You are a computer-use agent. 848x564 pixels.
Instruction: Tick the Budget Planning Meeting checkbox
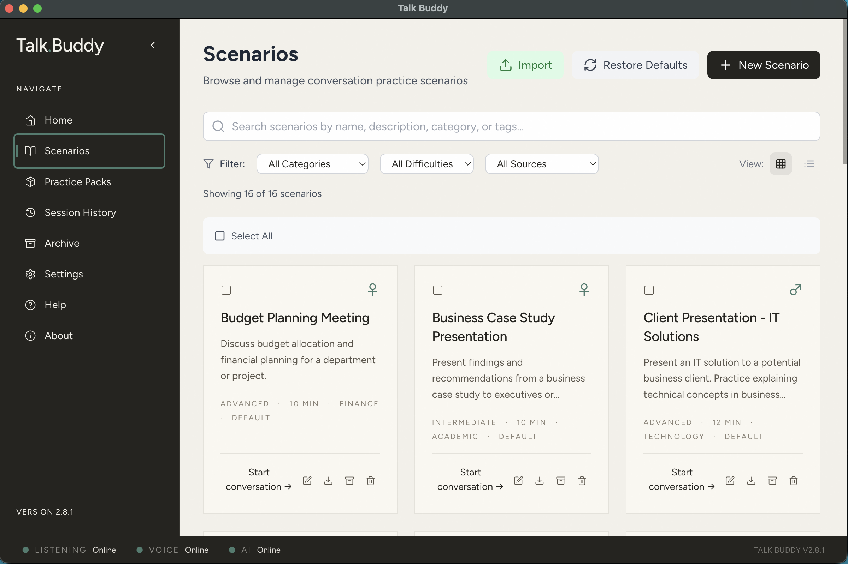click(x=226, y=290)
